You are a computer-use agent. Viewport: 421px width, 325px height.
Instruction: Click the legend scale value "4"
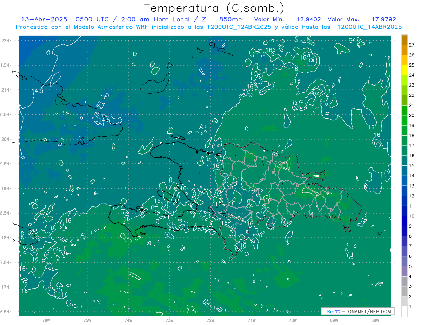(410, 276)
